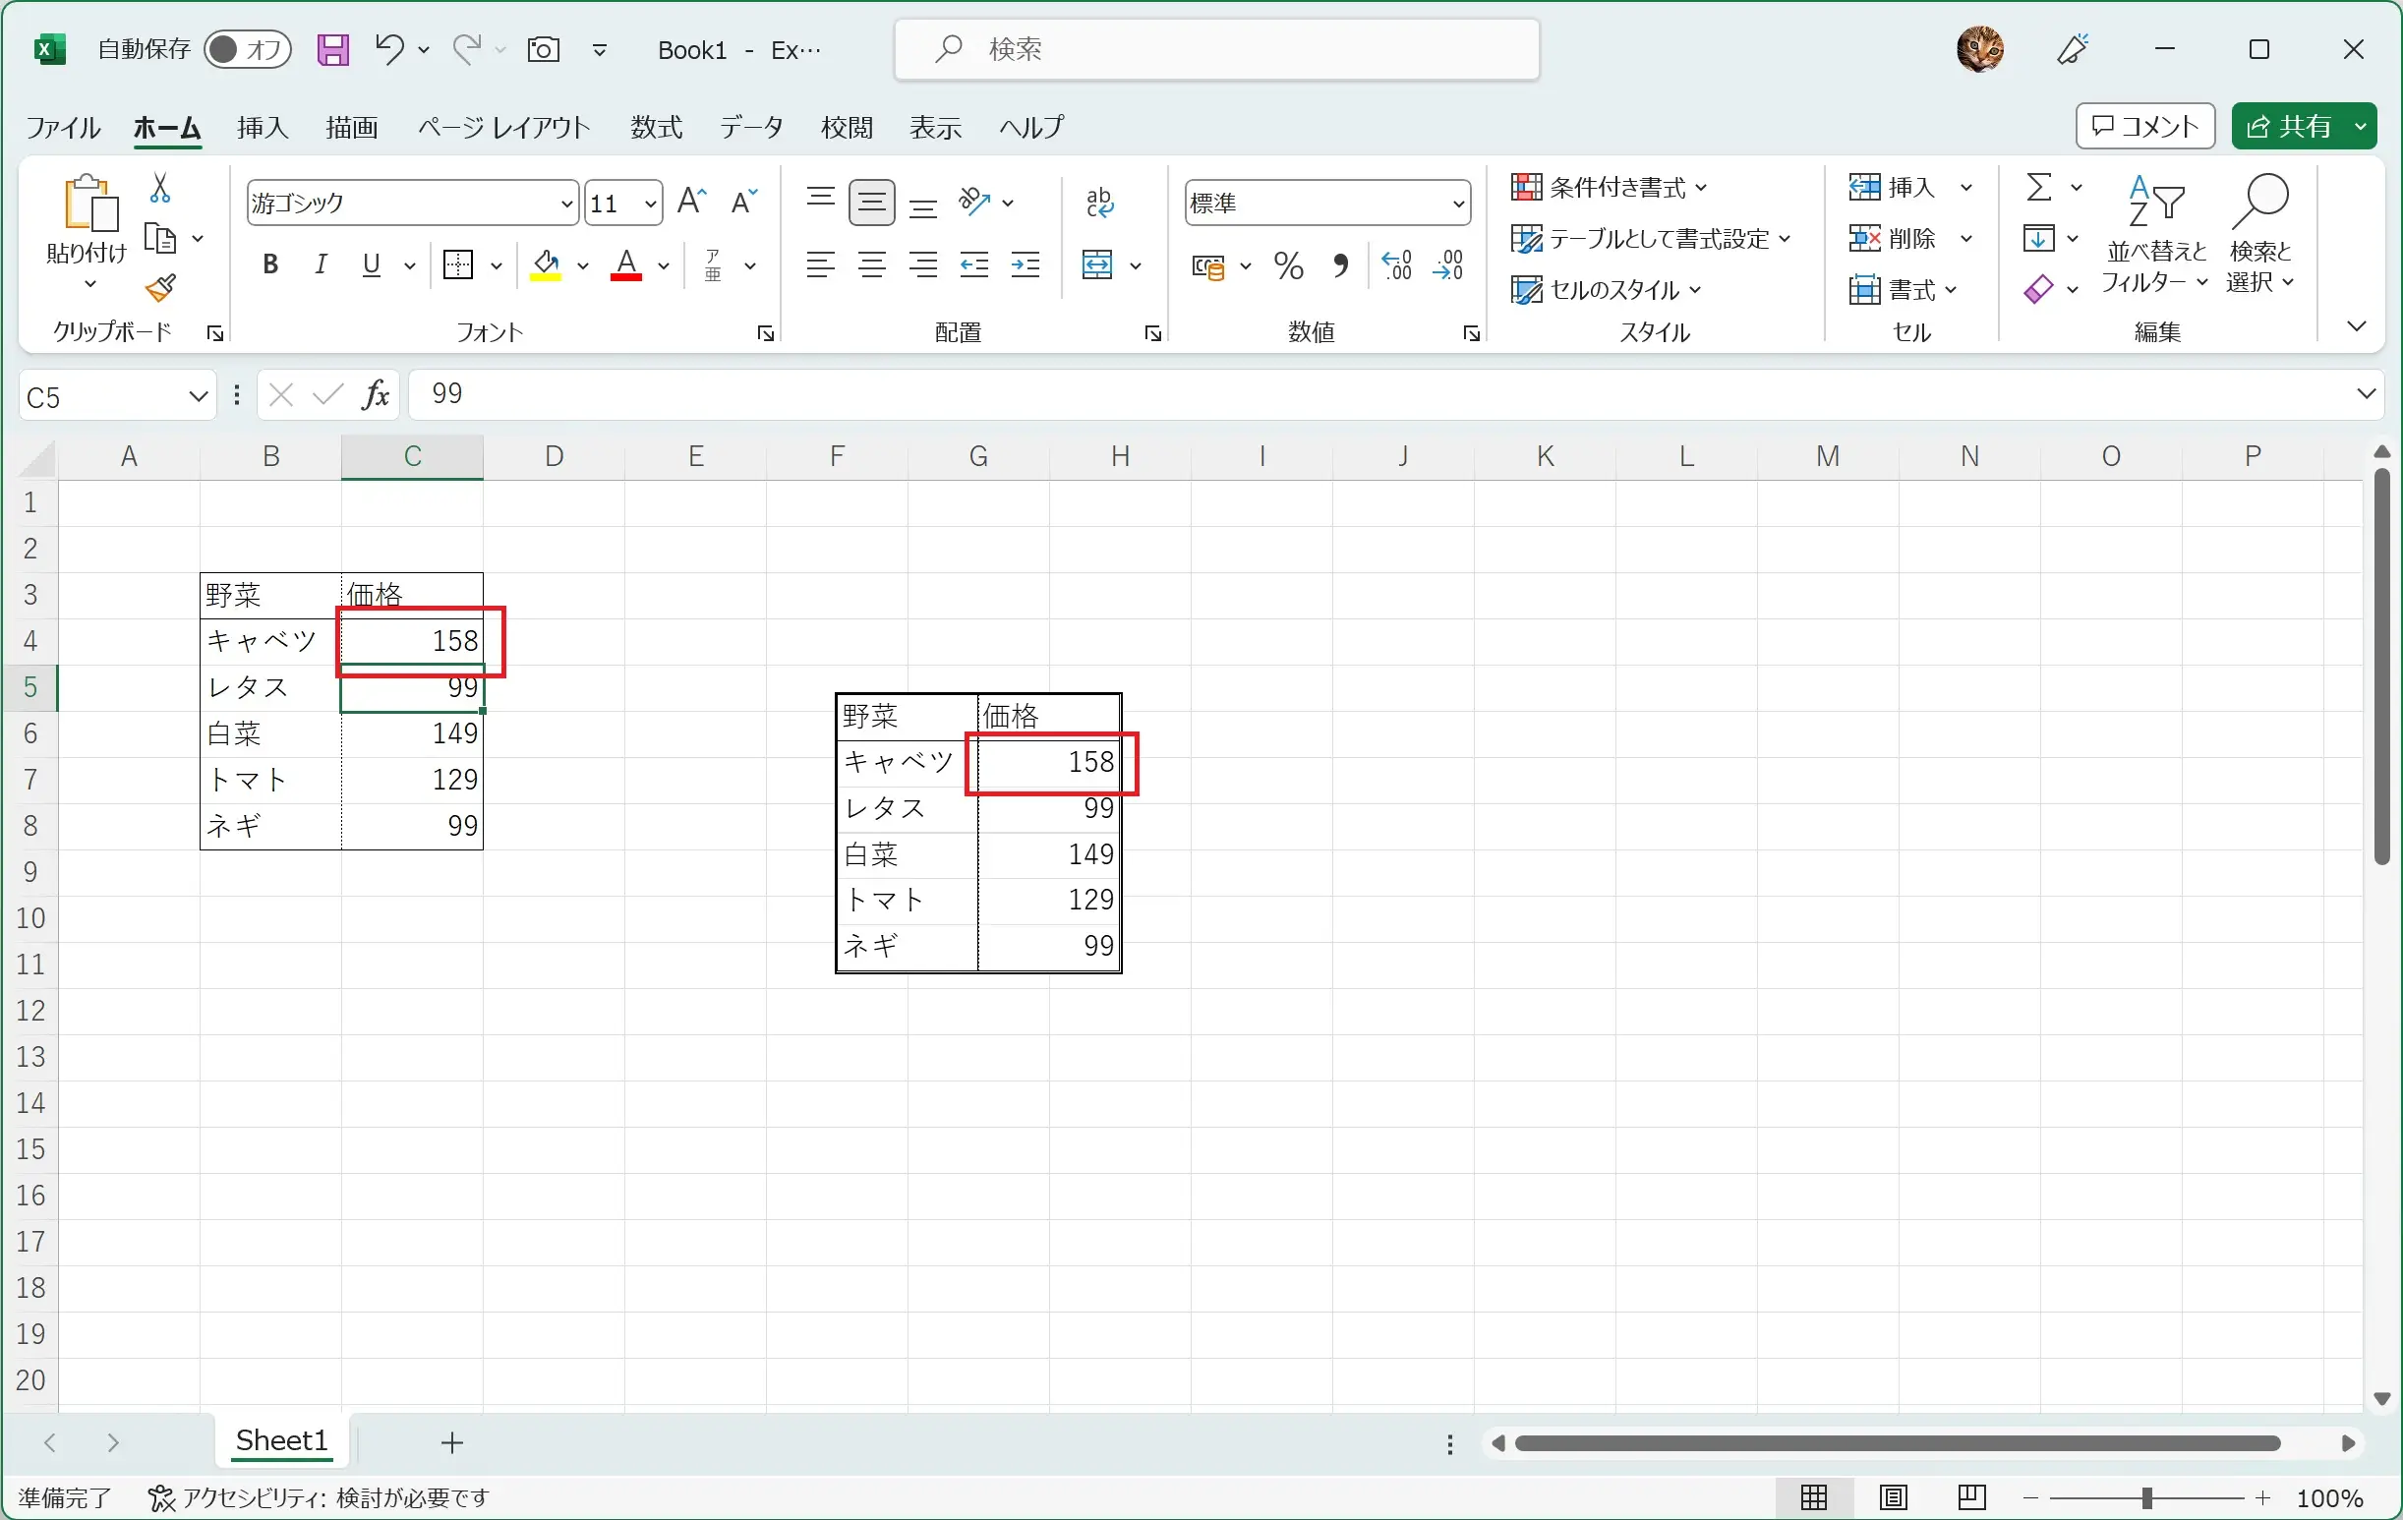Click the accounting number format icon
Viewport: 2403px width, 1520px height.
(x=1208, y=266)
